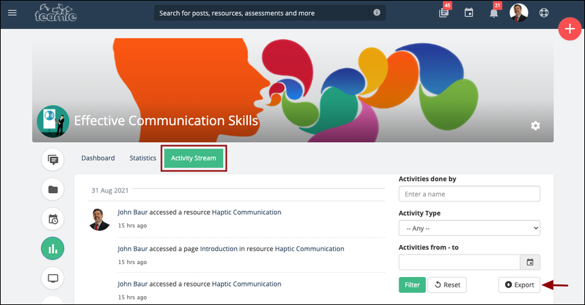
Task: Open Haptic Communication link in first entry
Action: (246, 212)
